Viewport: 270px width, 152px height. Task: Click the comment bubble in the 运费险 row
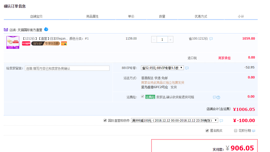pos(215,97)
